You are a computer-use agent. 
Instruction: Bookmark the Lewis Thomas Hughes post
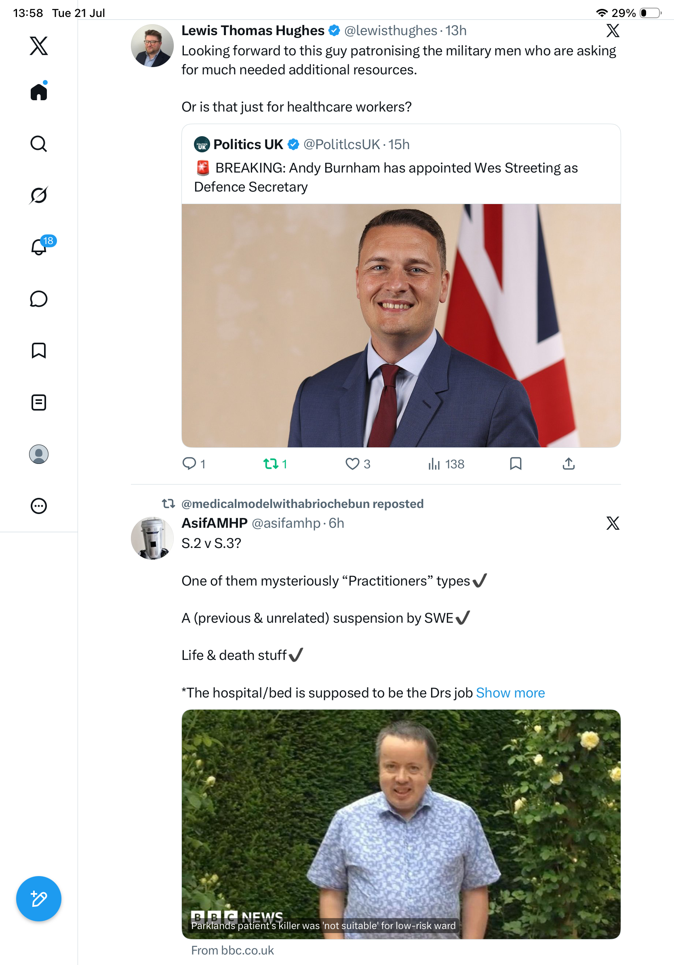(x=516, y=464)
